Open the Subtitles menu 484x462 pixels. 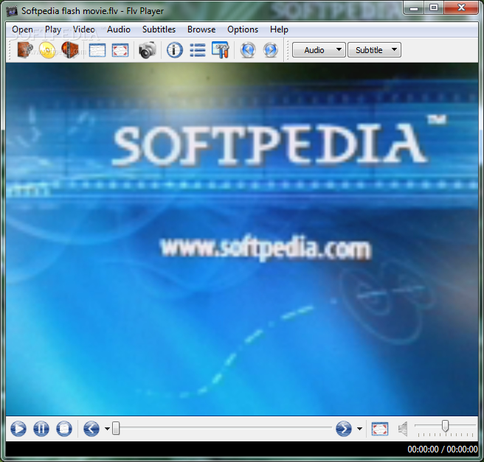tap(159, 29)
